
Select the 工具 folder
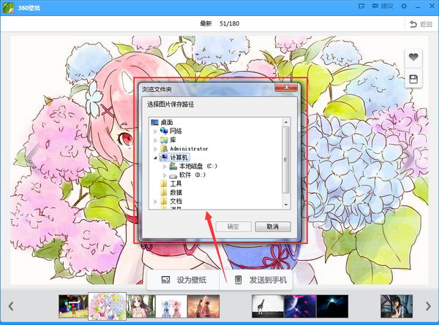click(176, 184)
